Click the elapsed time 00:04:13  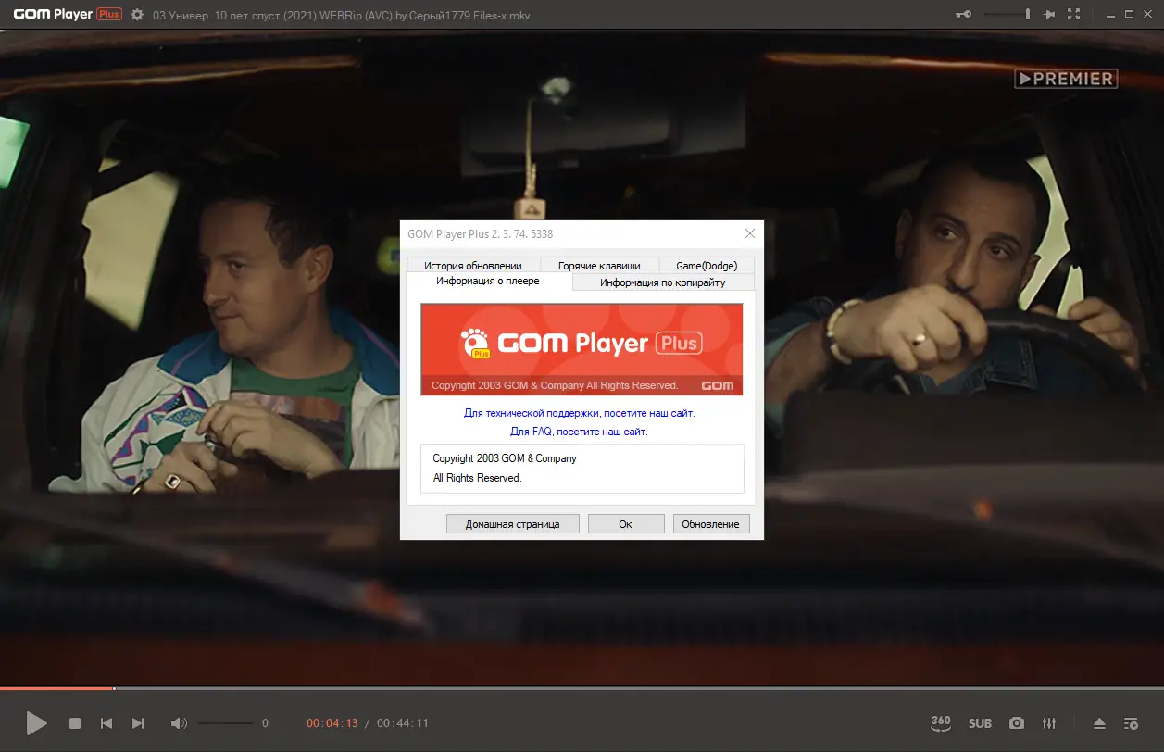coord(332,723)
